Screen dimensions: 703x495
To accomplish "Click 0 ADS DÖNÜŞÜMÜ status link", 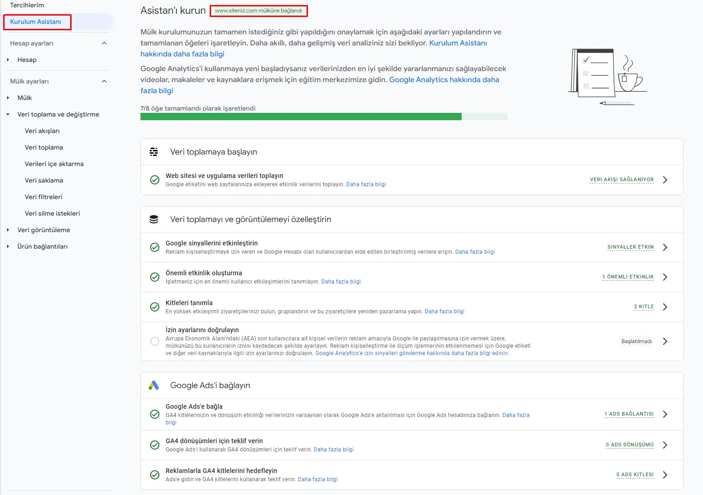I will (x=630, y=445).
